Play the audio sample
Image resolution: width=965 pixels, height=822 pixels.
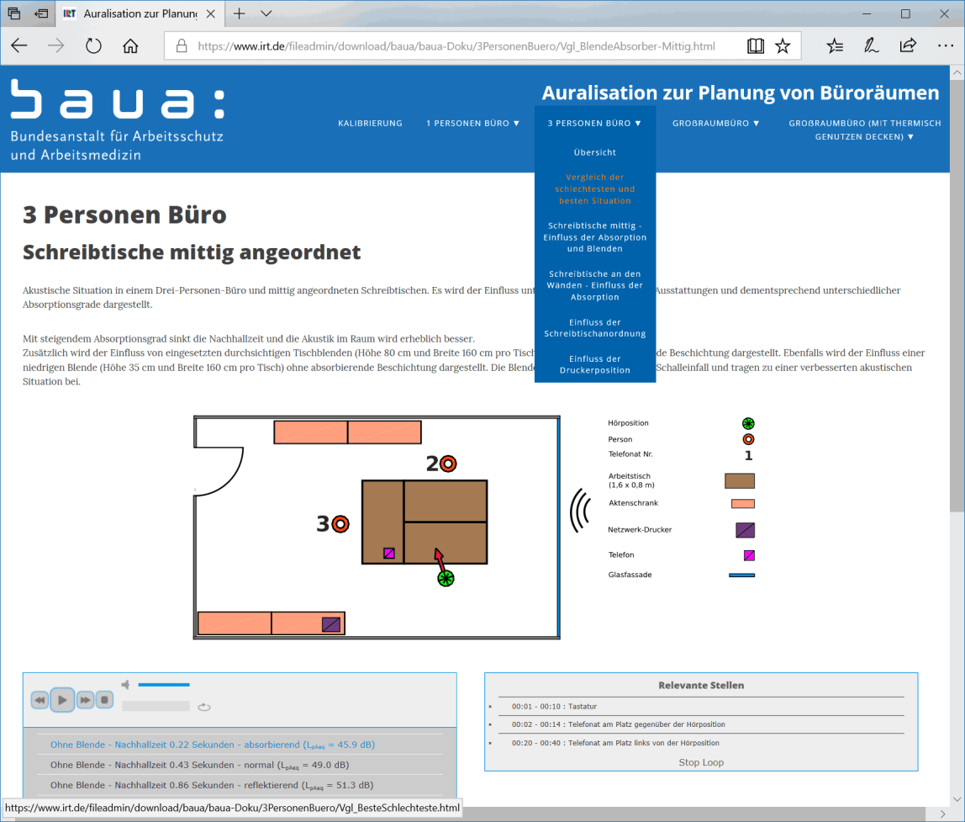point(62,700)
